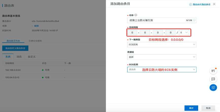Open the 路由表和路由条目 help link
Image resolution: width=220 pixels, height=112 pixels.
click(202, 5)
